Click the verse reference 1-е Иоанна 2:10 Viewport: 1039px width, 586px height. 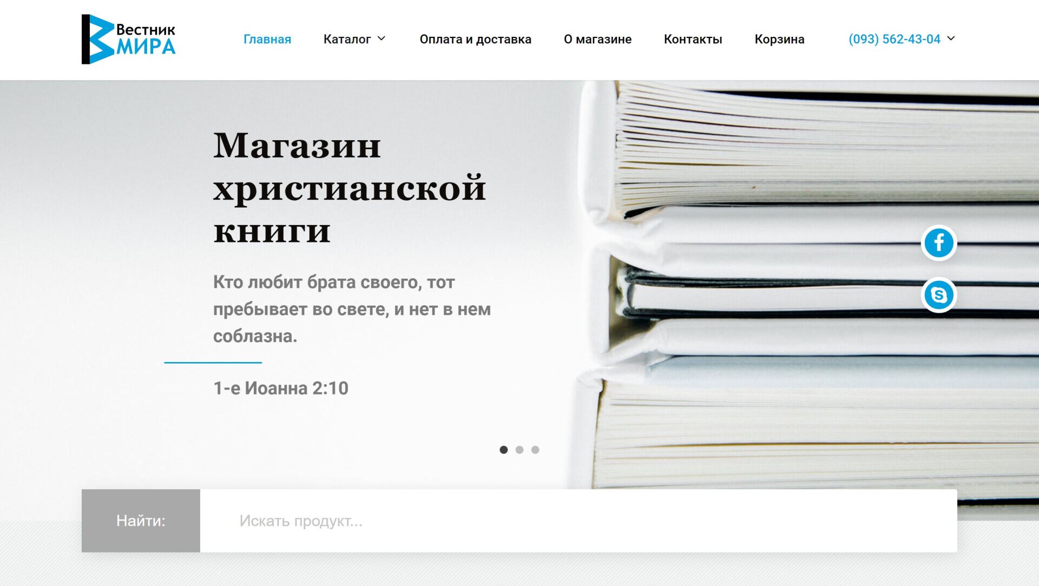tap(281, 388)
